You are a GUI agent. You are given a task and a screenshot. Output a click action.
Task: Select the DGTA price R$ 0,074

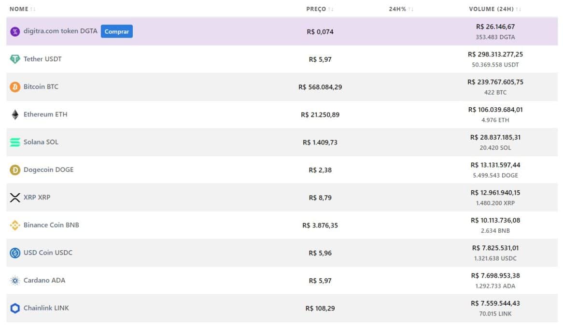(320, 31)
